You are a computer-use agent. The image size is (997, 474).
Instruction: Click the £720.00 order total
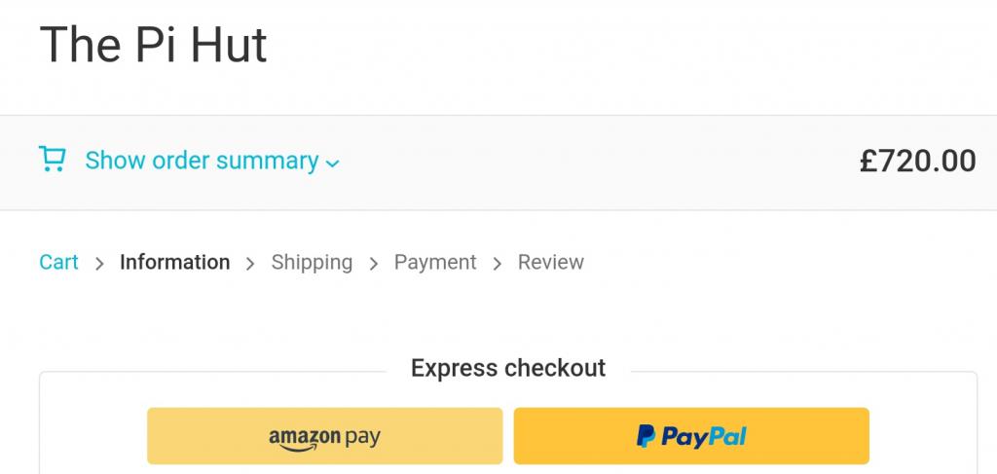[917, 161]
